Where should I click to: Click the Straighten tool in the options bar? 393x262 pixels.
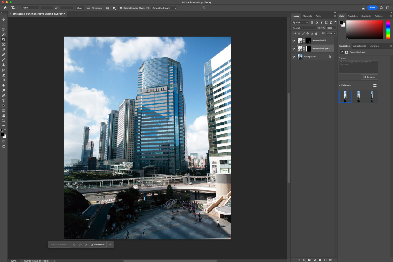click(x=94, y=8)
